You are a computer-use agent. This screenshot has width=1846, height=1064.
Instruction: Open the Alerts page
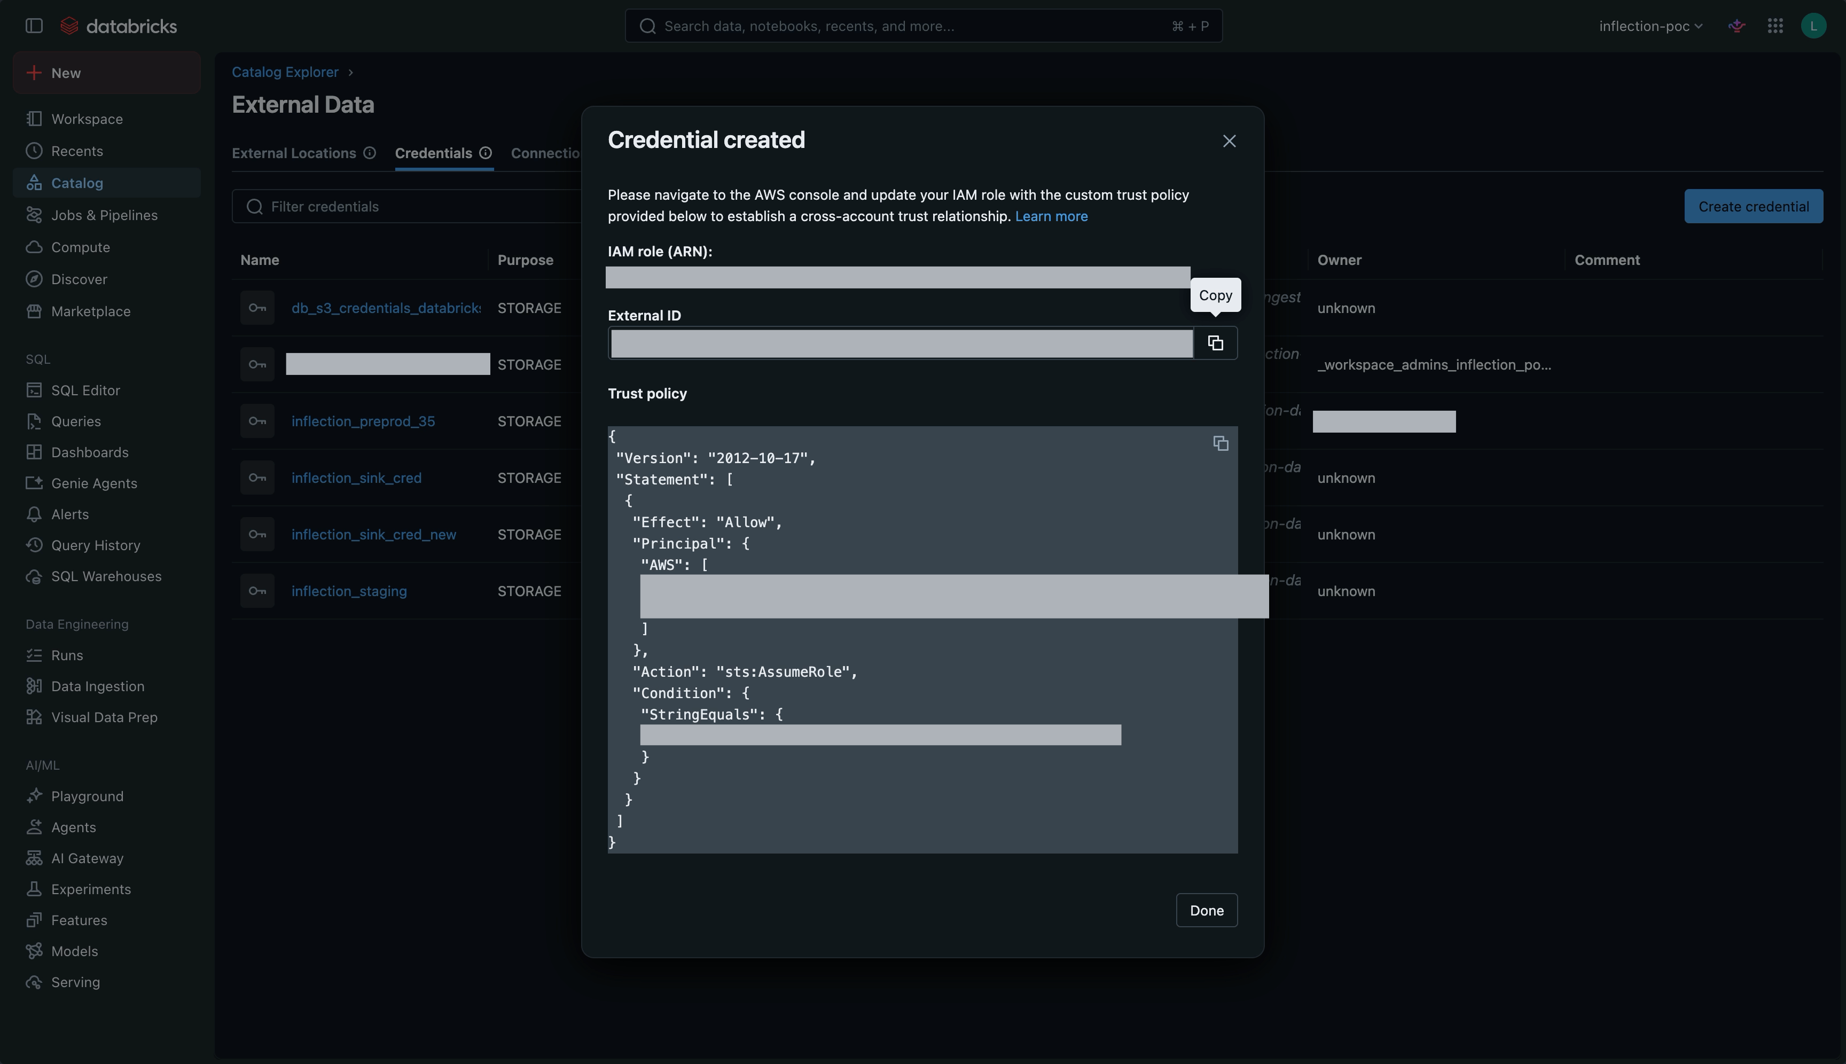(x=107, y=514)
